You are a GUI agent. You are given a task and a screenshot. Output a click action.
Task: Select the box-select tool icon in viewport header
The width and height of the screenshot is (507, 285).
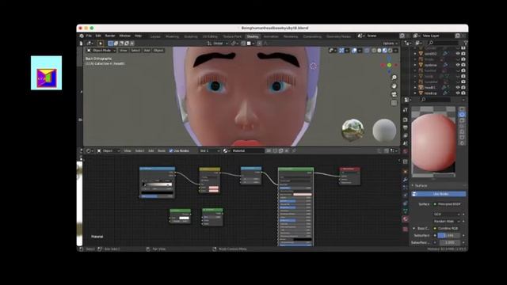coord(111,44)
